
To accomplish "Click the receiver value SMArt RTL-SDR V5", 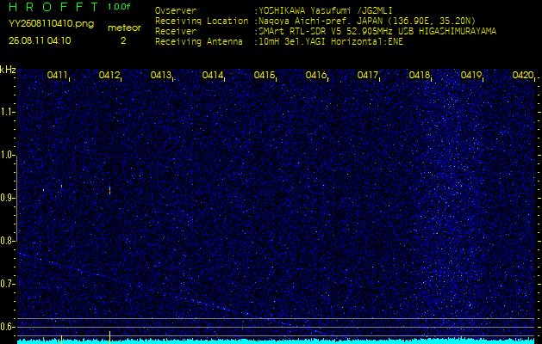I will point(377,32).
